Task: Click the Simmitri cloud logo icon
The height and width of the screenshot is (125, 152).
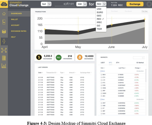Action: click(4, 4)
